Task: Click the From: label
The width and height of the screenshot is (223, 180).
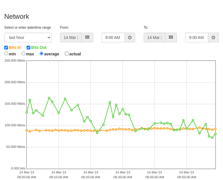Action: 64,28
